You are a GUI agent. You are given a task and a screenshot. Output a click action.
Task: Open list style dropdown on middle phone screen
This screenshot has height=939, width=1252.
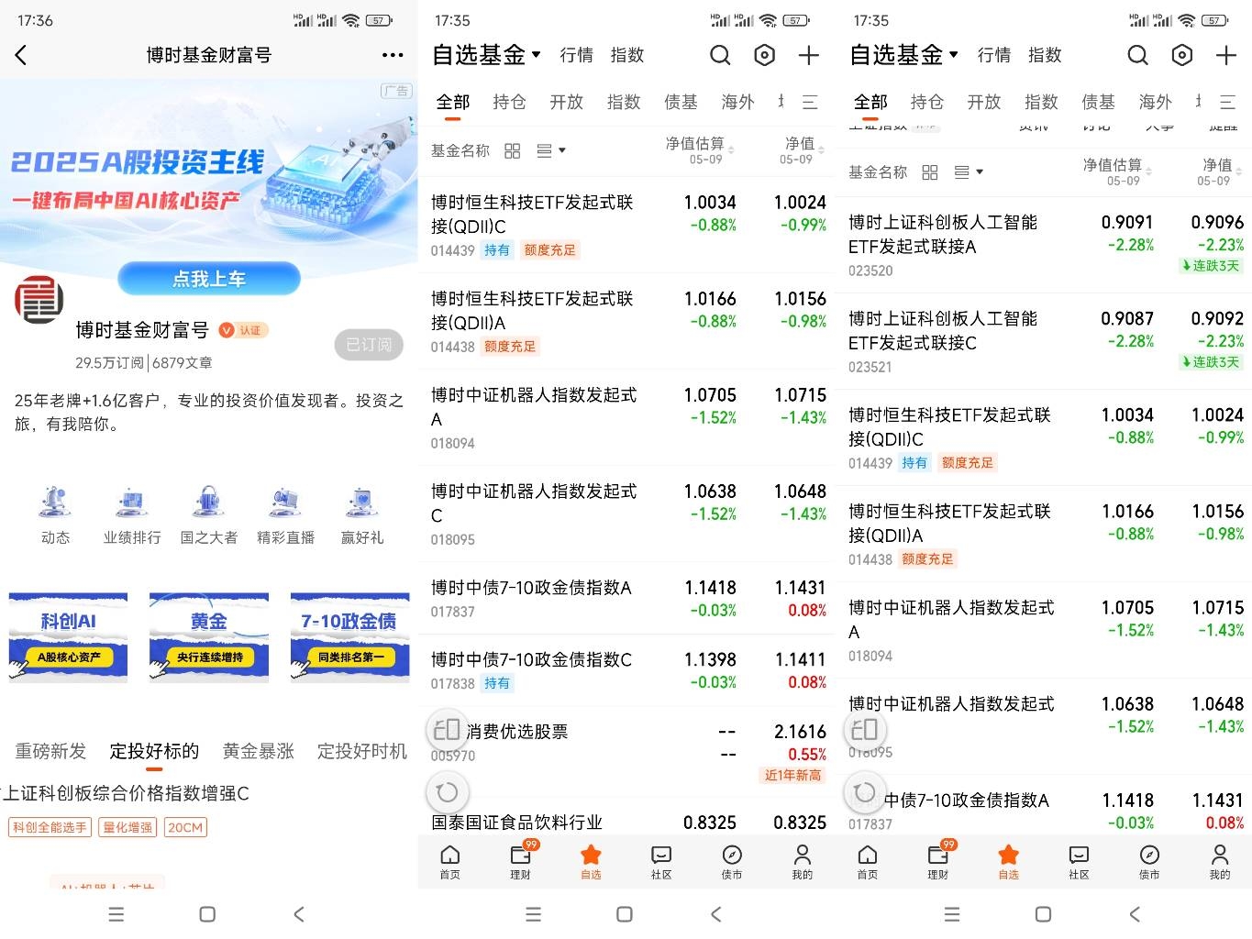click(551, 150)
